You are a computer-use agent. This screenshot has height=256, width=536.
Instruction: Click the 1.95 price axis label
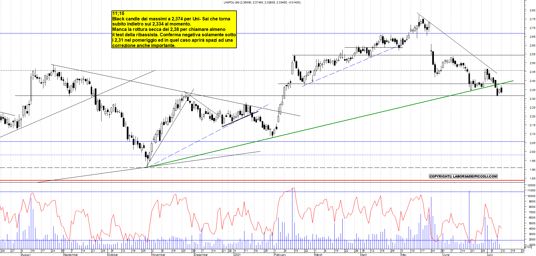pyautogui.click(x=532, y=161)
